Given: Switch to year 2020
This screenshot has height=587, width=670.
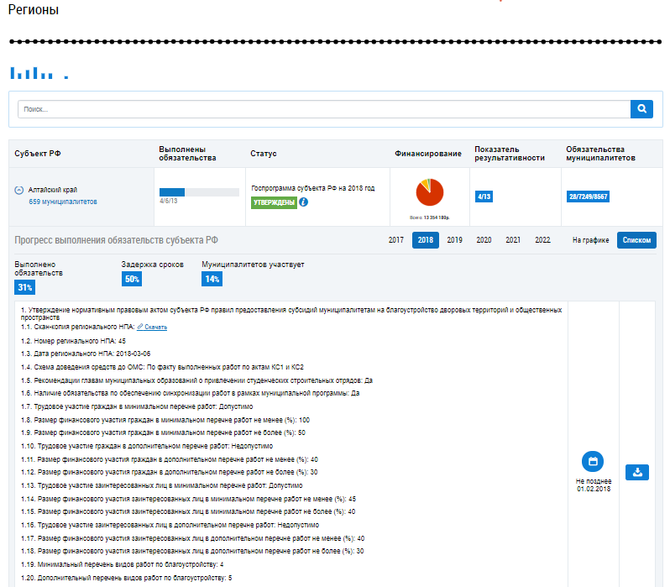Looking at the screenshot, I should point(484,240).
